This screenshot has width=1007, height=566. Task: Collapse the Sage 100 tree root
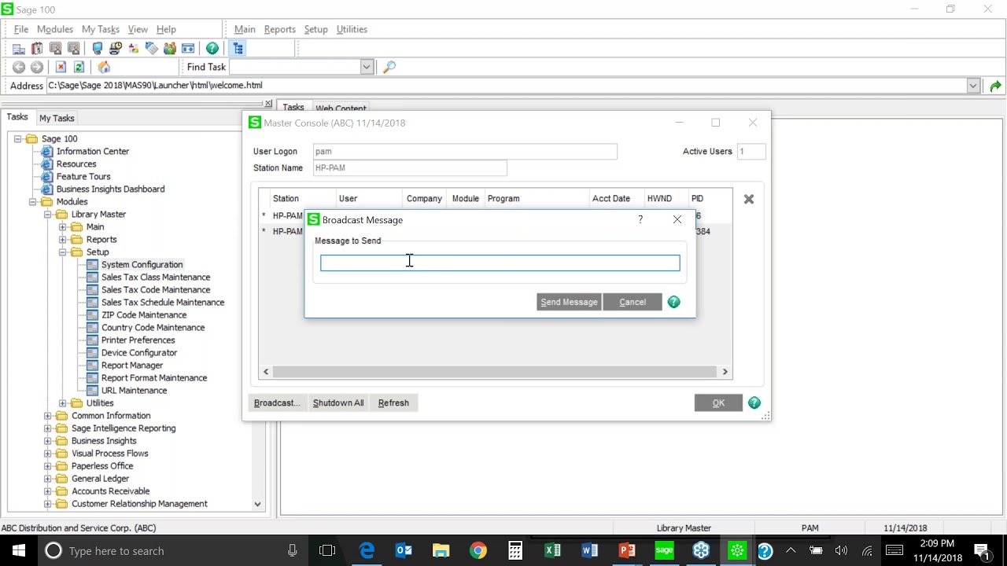(17, 139)
